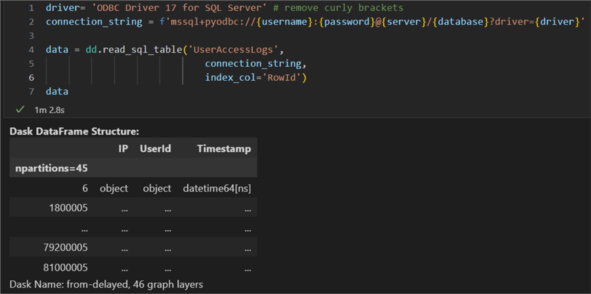
Task: Click the datetime64[ns] dtype cell
Action: pos(217,188)
